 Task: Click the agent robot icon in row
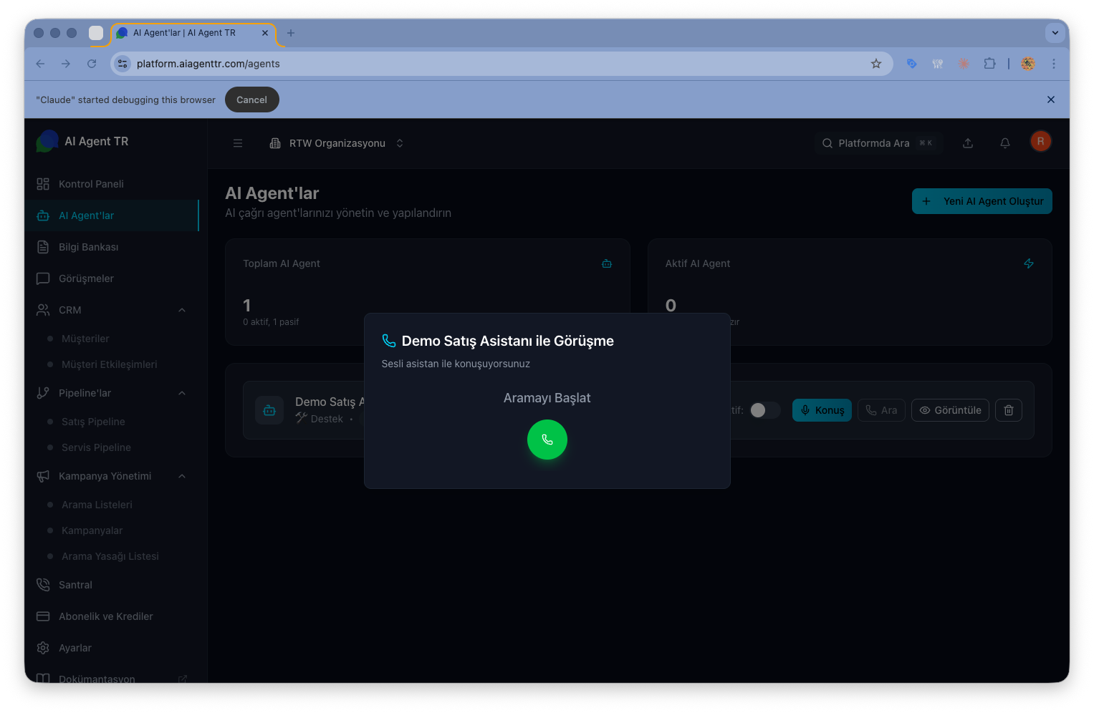pyautogui.click(x=269, y=410)
